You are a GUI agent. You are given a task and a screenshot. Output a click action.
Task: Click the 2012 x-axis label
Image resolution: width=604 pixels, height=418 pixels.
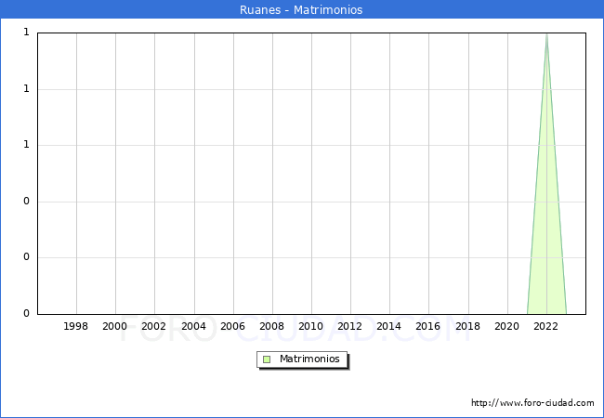click(350, 327)
